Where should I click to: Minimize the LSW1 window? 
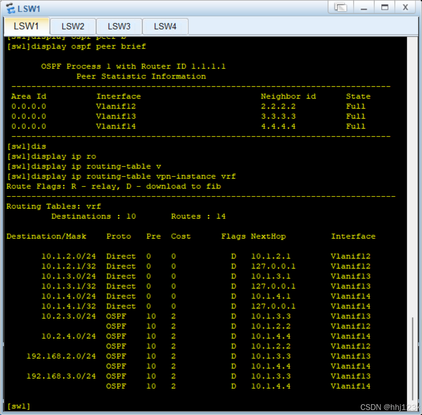click(x=364, y=7)
